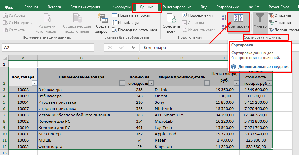This screenshot has height=155, width=299.
Task: Click Свойства connection icon
Action: (x=184, y=22)
